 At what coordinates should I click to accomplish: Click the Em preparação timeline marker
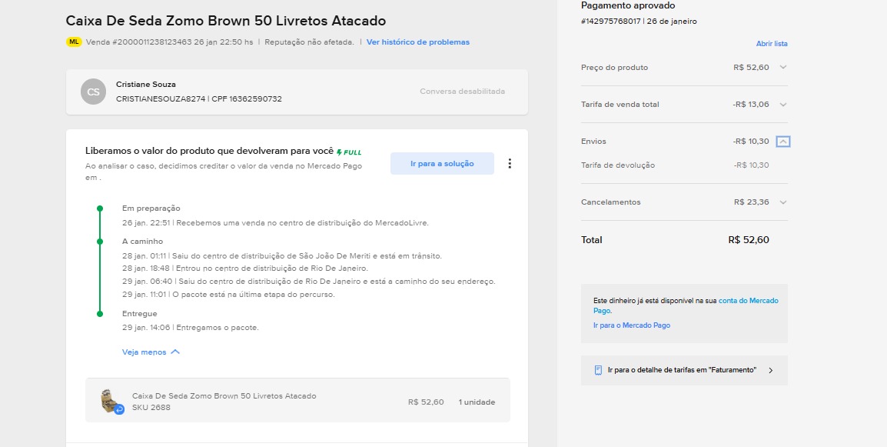[100, 208]
